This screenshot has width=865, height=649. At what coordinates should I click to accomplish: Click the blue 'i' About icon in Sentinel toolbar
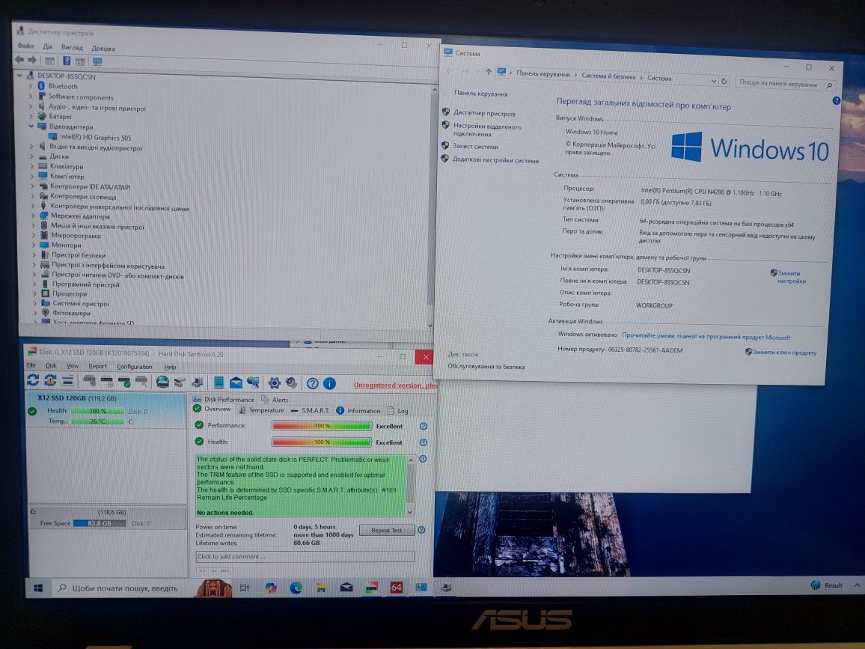tap(329, 383)
